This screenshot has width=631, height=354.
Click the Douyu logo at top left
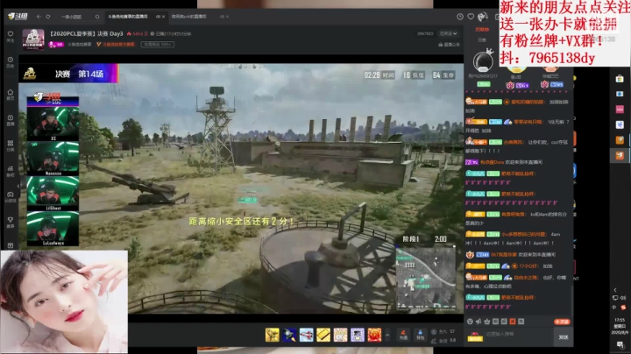[18, 17]
